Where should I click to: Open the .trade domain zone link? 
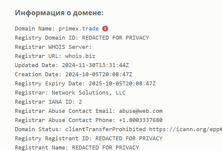point(89,29)
